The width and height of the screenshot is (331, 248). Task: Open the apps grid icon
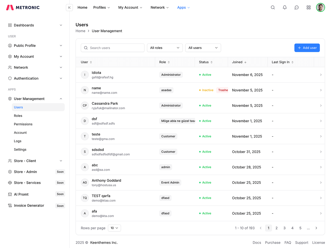pos(309,7)
